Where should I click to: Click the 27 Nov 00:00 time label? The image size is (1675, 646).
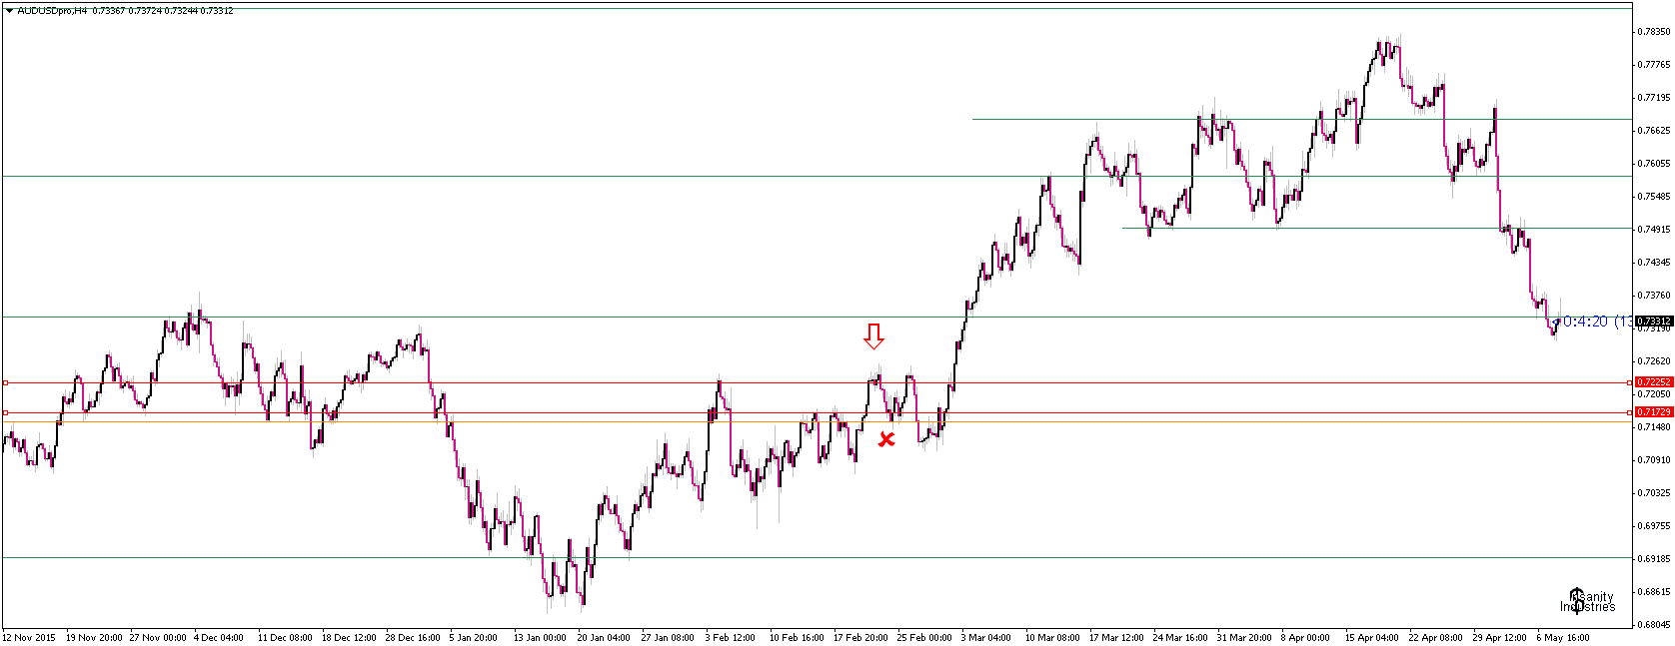[158, 638]
